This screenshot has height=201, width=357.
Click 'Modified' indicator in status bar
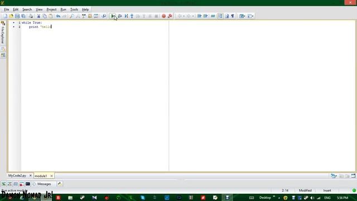tap(305, 190)
